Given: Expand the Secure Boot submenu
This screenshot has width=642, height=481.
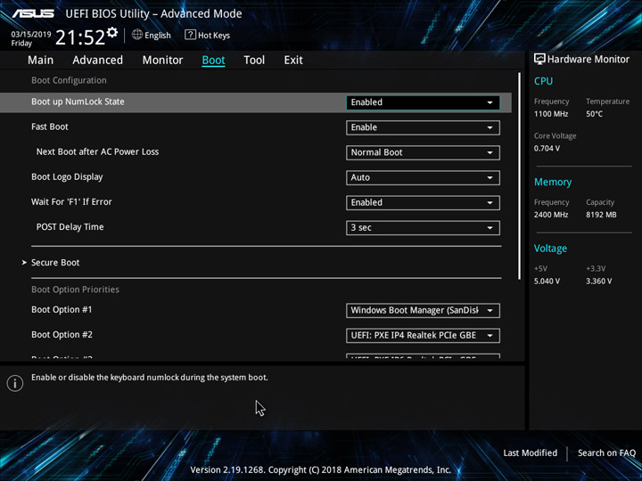Looking at the screenshot, I should (x=55, y=263).
